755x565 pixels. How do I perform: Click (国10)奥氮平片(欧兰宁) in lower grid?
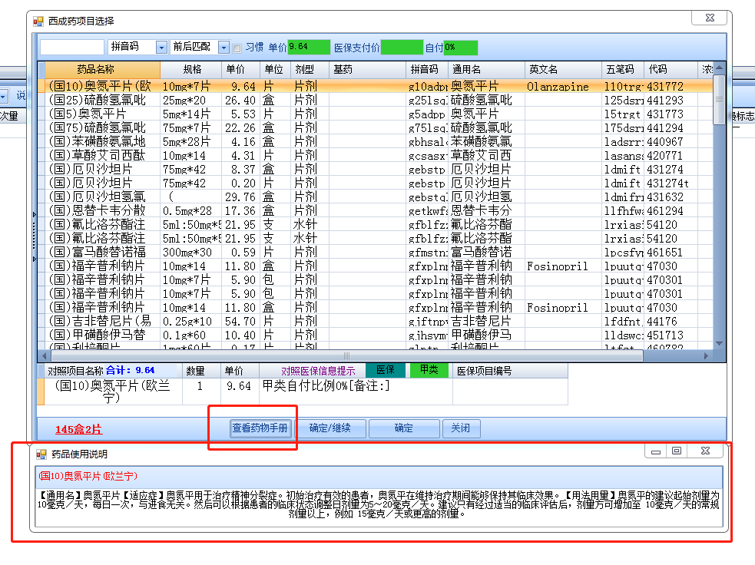pos(112,392)
